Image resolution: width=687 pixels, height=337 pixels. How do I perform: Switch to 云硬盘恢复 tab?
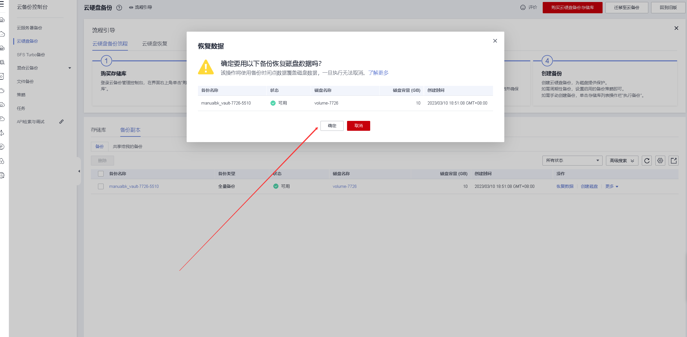tap(154, 44)
